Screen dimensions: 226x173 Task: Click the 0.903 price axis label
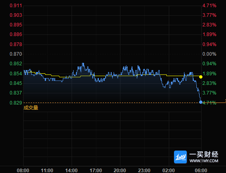pos(16,15)
